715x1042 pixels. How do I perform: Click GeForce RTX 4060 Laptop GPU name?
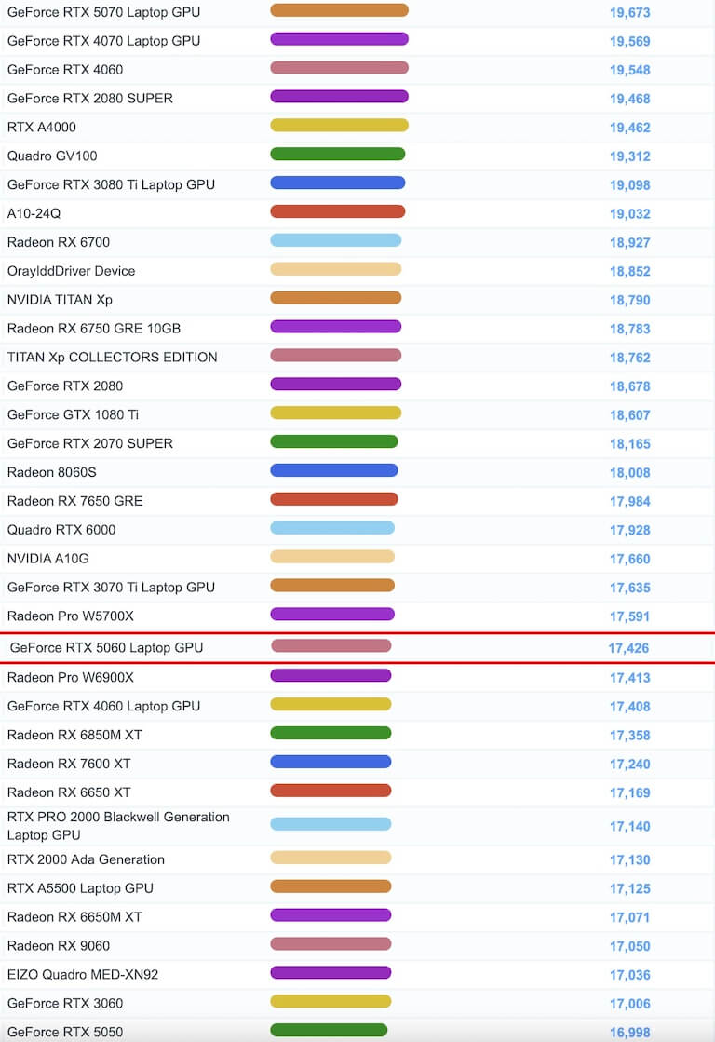[103, 706]
